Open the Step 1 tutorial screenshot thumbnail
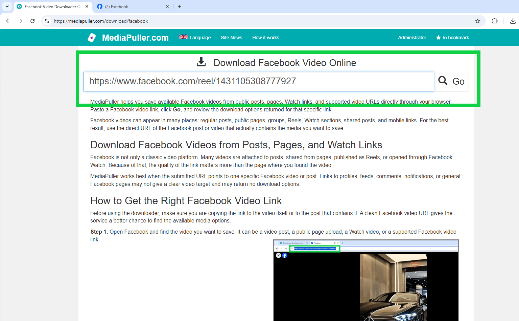The height and width of the screenshot is (321, 519). pyautogui.click(x=365, y=280)
